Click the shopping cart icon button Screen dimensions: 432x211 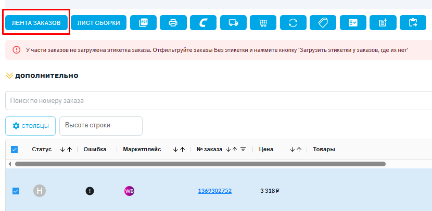[x=263, y=23]
